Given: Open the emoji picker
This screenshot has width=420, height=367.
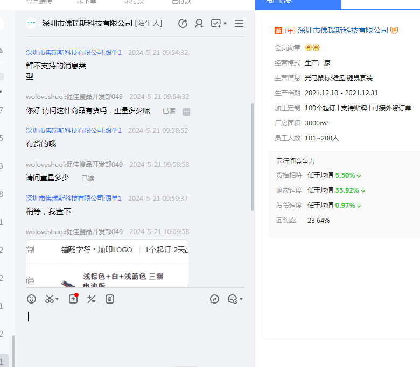Looking at the screenshot, I should (x=32, y=299).
